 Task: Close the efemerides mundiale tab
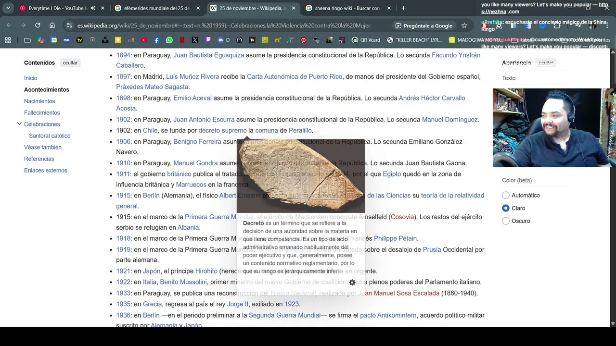tap(198, 8)
